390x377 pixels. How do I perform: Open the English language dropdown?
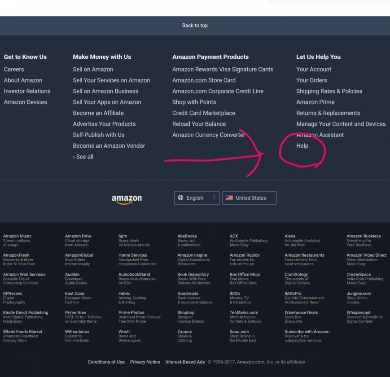[197, 198]
